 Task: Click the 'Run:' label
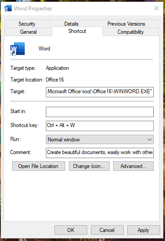15,139
